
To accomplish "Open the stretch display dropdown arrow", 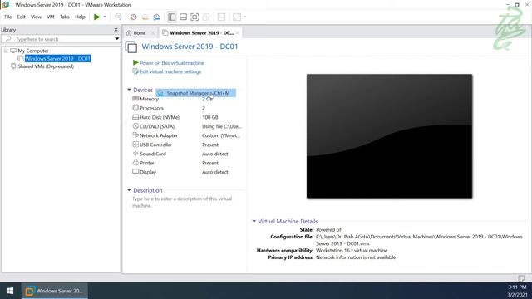I will 244,17.
